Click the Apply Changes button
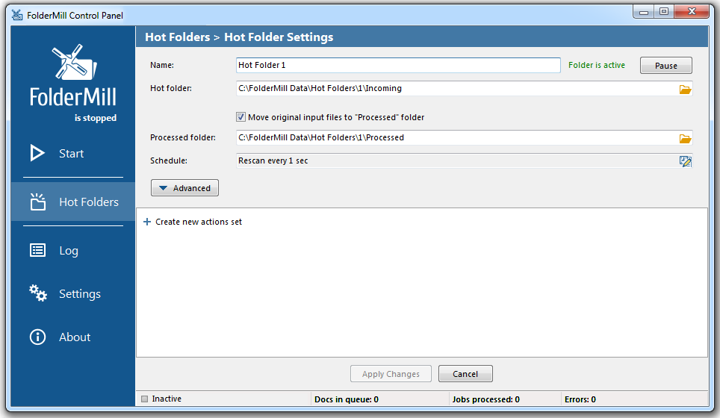This screenshot has height=418, width=720. pyautogui.click(x=391, y=373)
